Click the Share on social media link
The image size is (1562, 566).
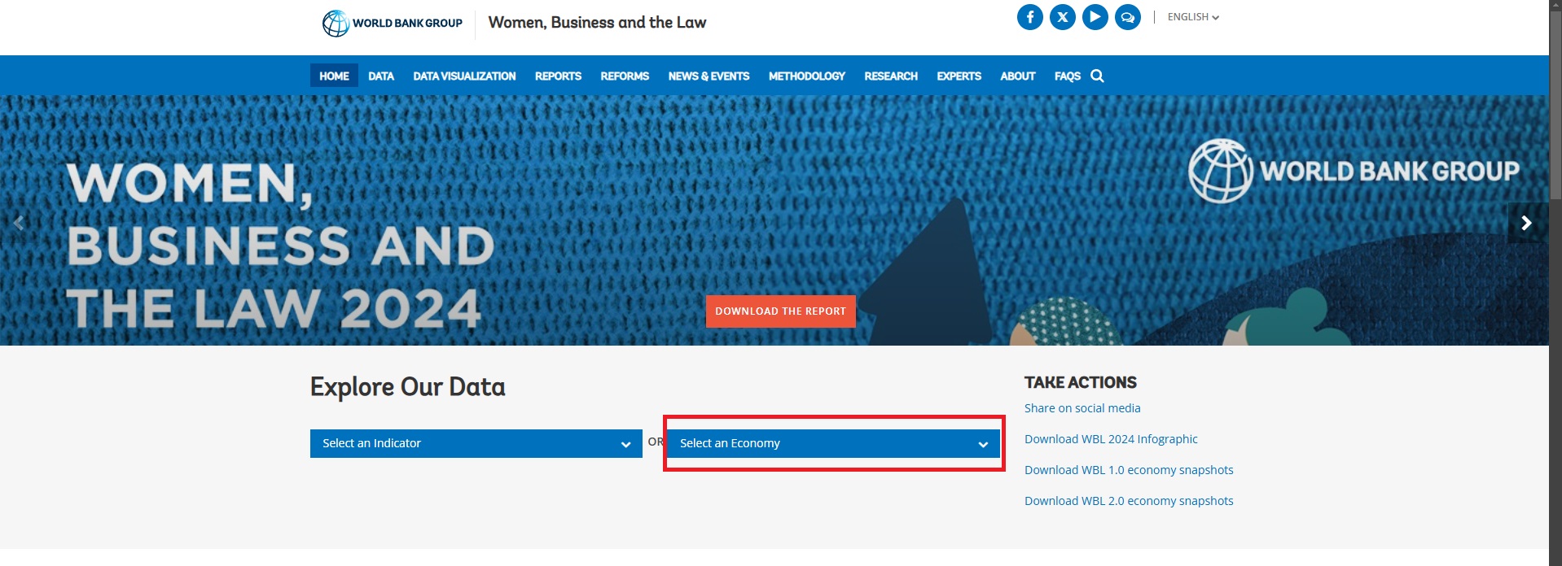tap(1082, 408)
